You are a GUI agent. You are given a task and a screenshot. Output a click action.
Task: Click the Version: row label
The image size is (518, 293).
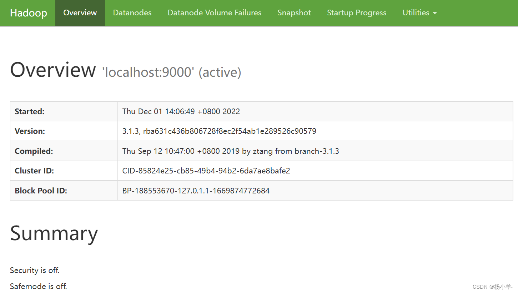[30, 131]
